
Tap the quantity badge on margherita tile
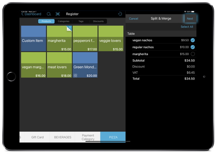pyautogui.click(x=69, y=28)
